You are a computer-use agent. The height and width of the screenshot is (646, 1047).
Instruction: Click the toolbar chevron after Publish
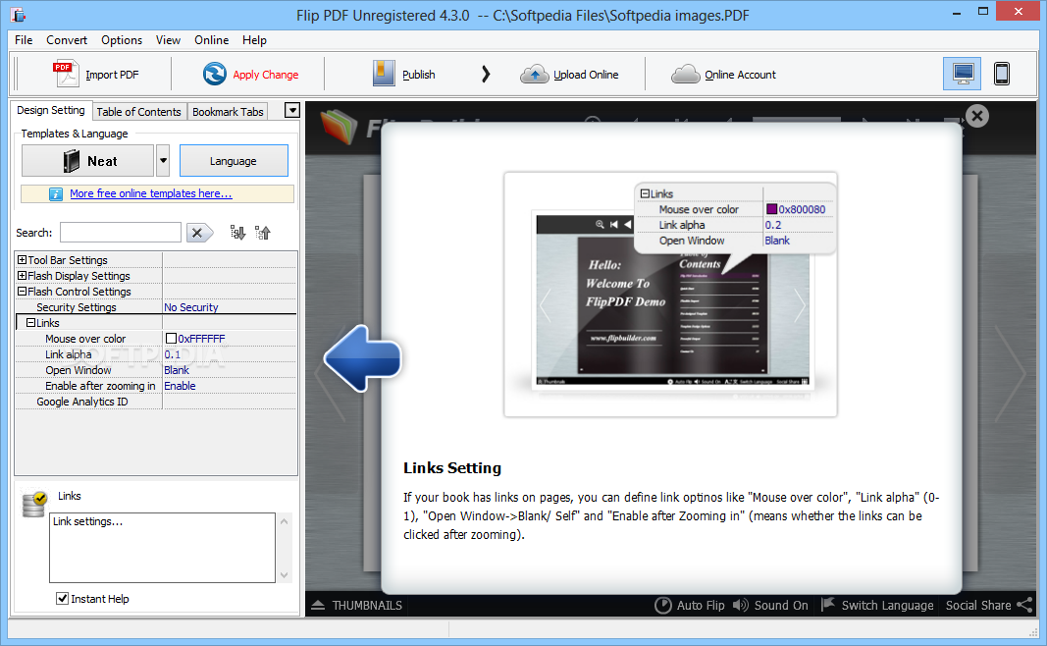486,75
